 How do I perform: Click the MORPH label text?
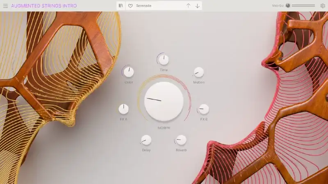coord(164,128)
